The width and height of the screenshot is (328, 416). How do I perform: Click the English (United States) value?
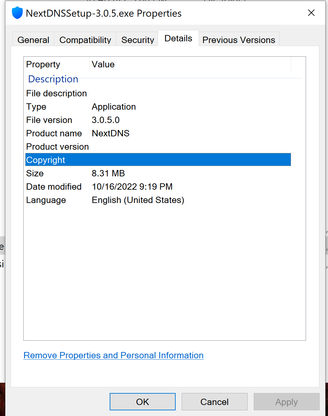coord(138,200)
